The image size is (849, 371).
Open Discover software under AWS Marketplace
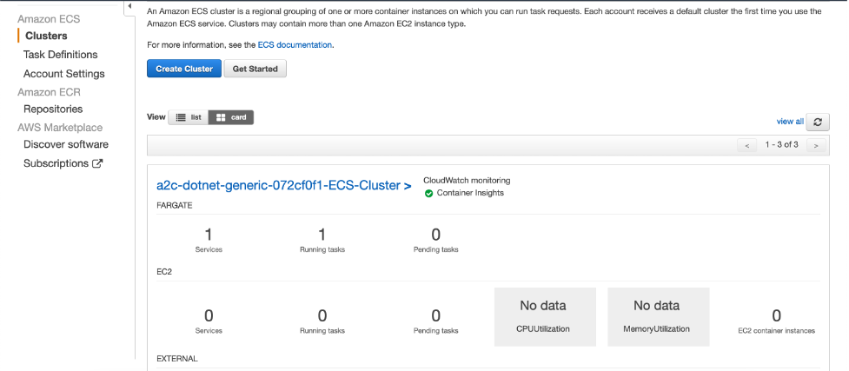(66, 144)
